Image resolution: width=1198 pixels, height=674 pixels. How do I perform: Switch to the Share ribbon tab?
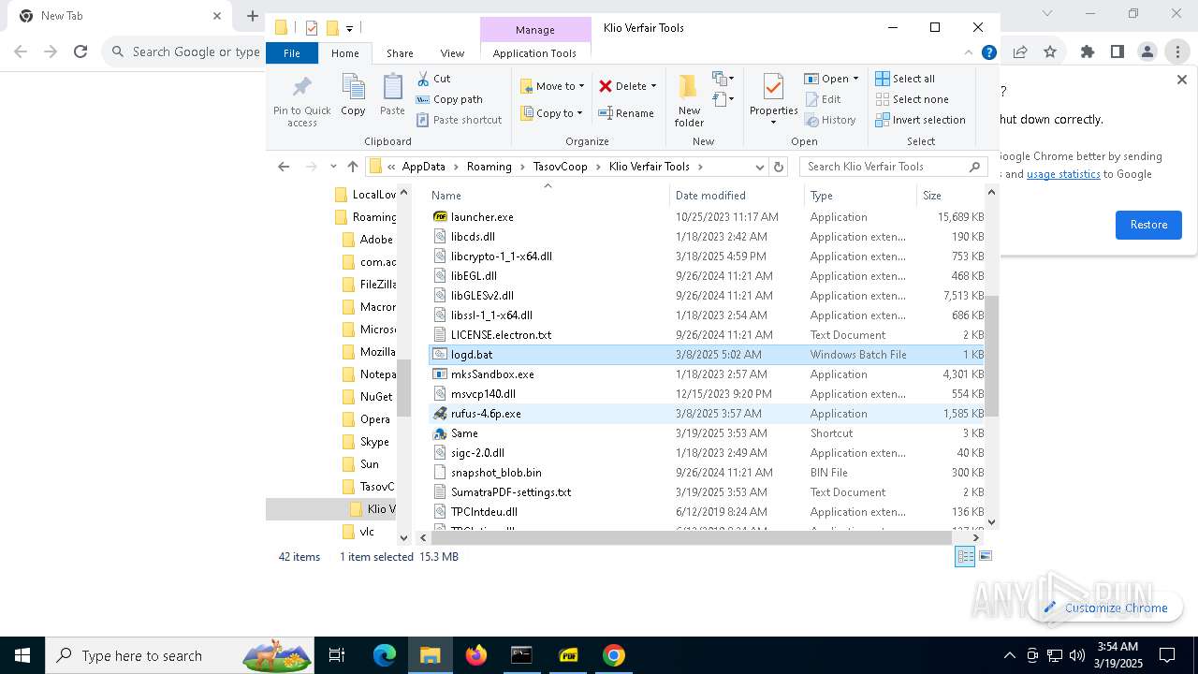coord(400,53)
